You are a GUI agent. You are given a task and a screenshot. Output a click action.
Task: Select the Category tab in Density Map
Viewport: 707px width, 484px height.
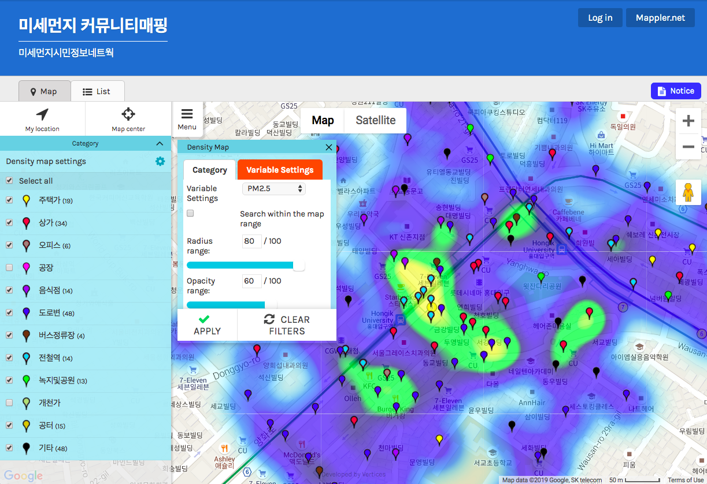[x=210, y=170]
